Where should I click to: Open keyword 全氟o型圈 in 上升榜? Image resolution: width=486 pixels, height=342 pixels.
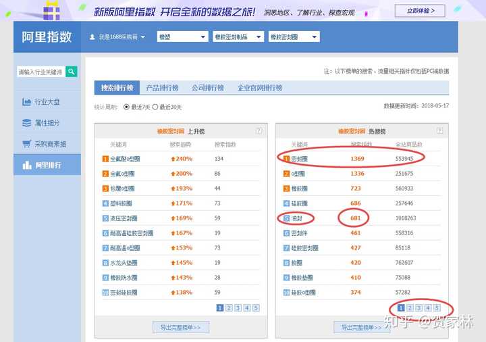[x=122, y=174]
